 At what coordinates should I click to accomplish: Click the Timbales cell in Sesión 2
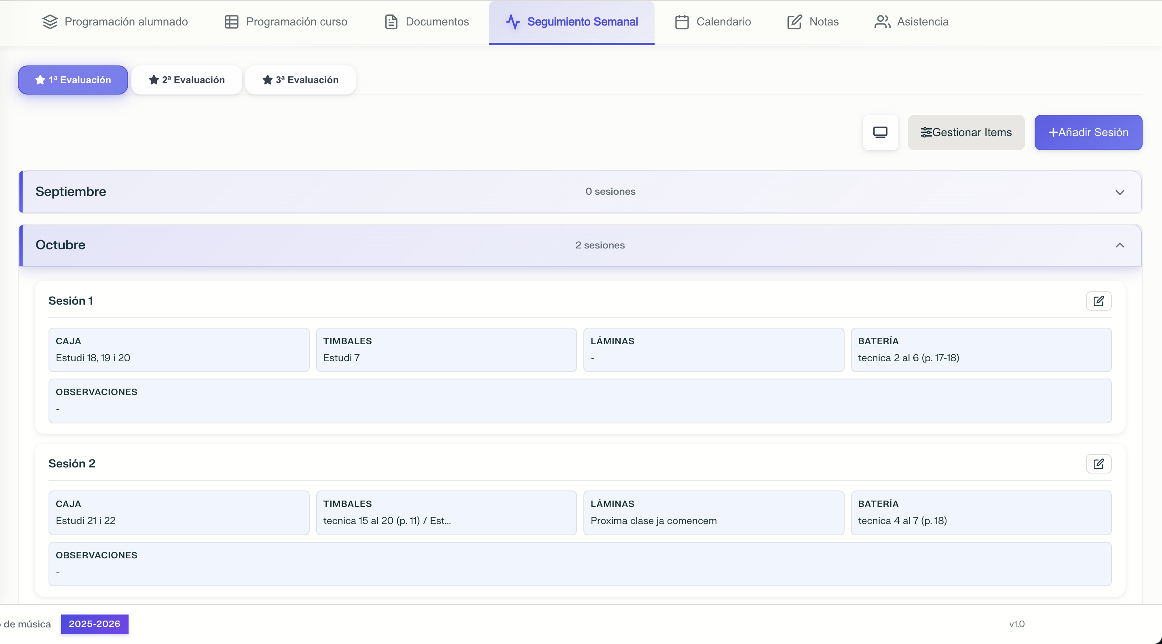click(446, 512)
